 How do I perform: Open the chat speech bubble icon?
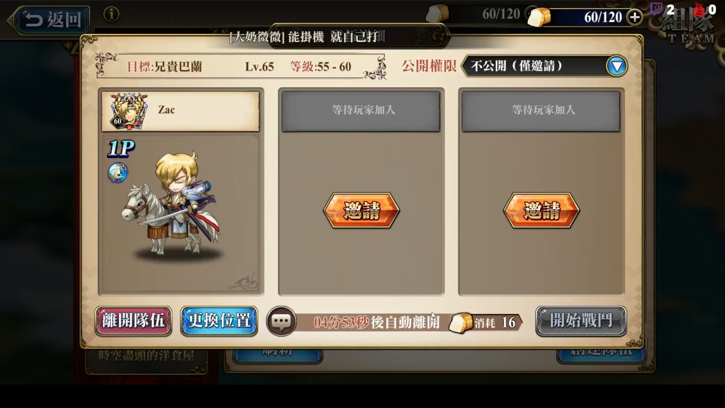(x=282, y=321)
